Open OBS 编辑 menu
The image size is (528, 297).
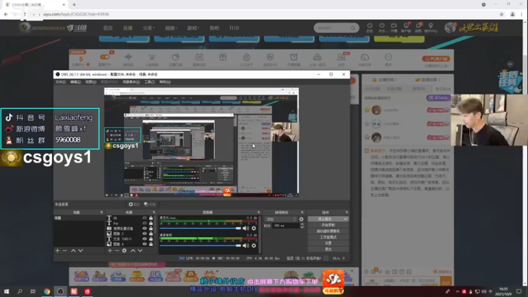coord(75,82)
